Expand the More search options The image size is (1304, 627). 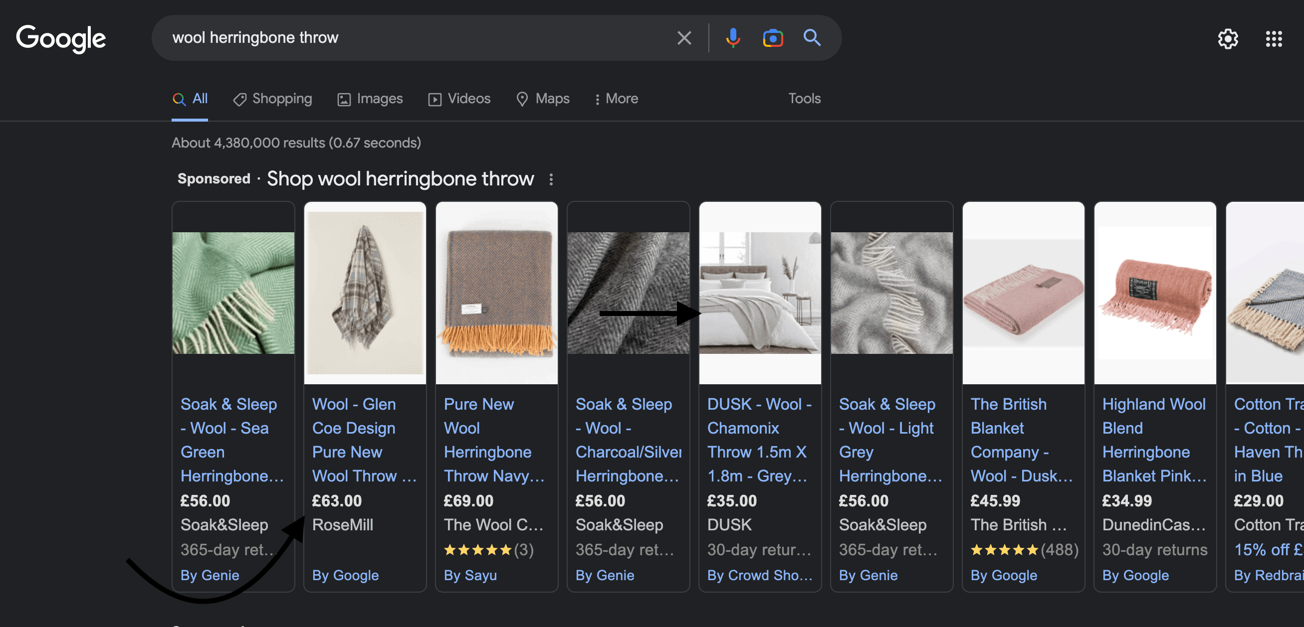click(616, 99)
